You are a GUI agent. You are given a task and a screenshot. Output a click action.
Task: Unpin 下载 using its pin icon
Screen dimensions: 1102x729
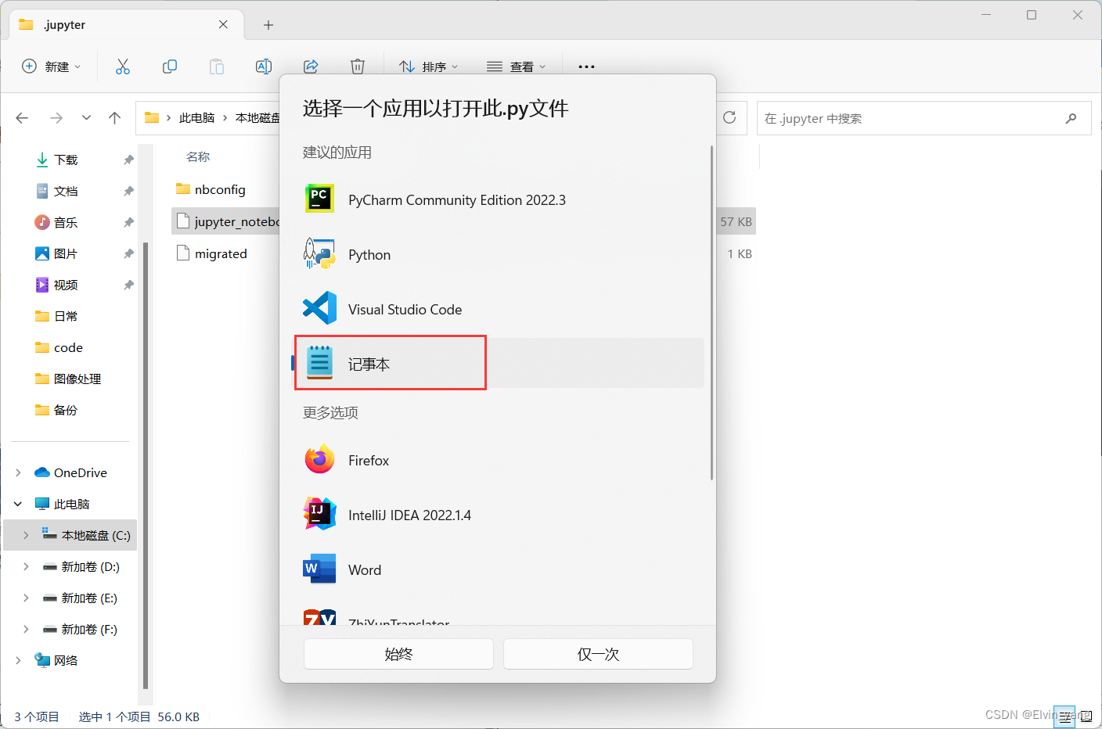(128, 160)
